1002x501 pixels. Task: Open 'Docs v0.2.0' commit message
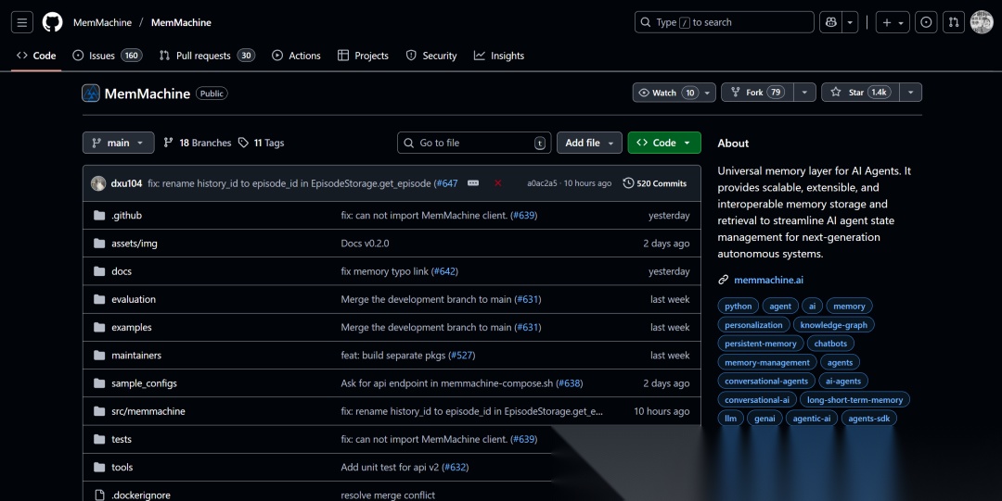(365, 244)
